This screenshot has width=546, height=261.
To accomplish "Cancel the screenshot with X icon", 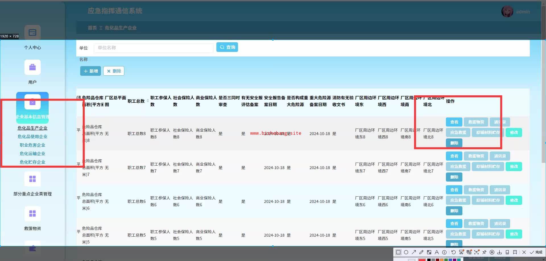I will pyautogui.click(x=524, y=252).
